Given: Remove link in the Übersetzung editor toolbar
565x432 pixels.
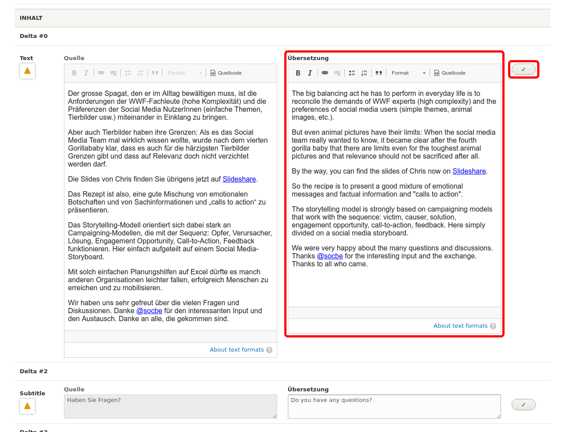Looking at the screenshot, I should (x=337, y=73).
